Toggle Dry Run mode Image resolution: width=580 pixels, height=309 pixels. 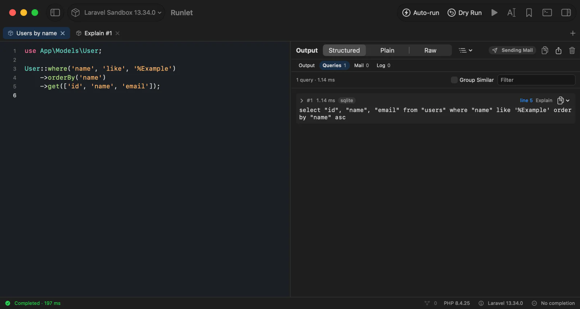tap(464, 13)
